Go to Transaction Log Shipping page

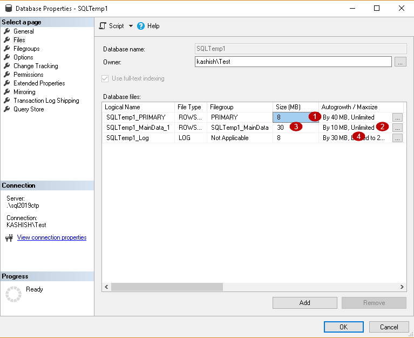pyautogui.click(x=46, y=101)
